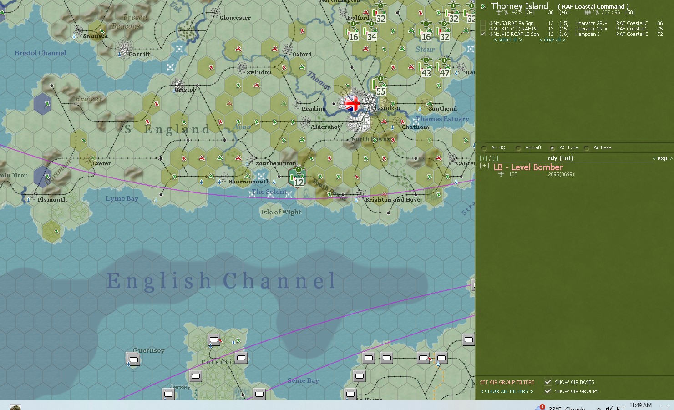This screenshot has height=410, width=674.
Task: Click the exp expander on the right
Action: pos(662,158)
